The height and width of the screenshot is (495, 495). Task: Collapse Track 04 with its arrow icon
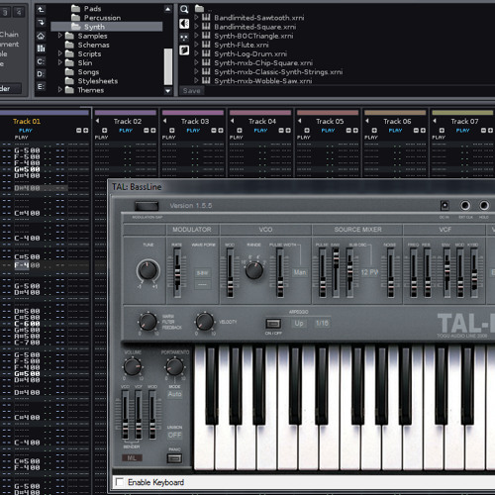[x=233, y=121]
